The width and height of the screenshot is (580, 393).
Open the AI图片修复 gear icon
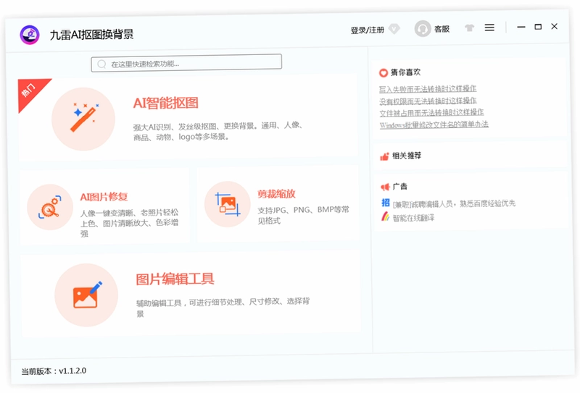pyautogui.click(x=50, y=207)
